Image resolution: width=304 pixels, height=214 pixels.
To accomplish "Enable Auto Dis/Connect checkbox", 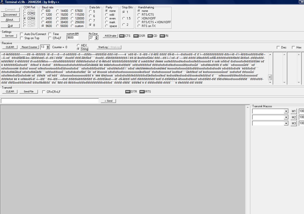I will [21, 34].
